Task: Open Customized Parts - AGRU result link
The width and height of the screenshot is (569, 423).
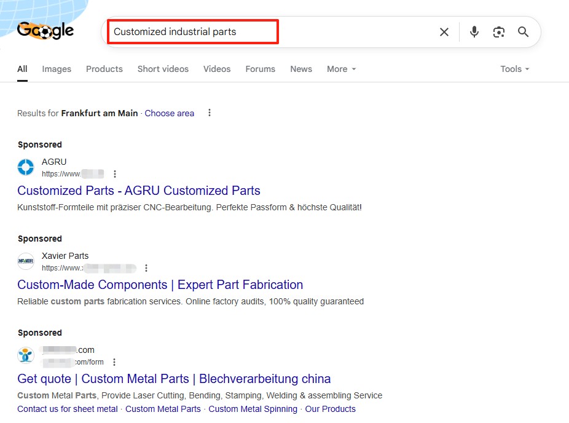Action: tap(139, 191)
